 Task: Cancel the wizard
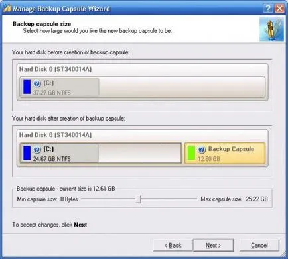(259, 245)
